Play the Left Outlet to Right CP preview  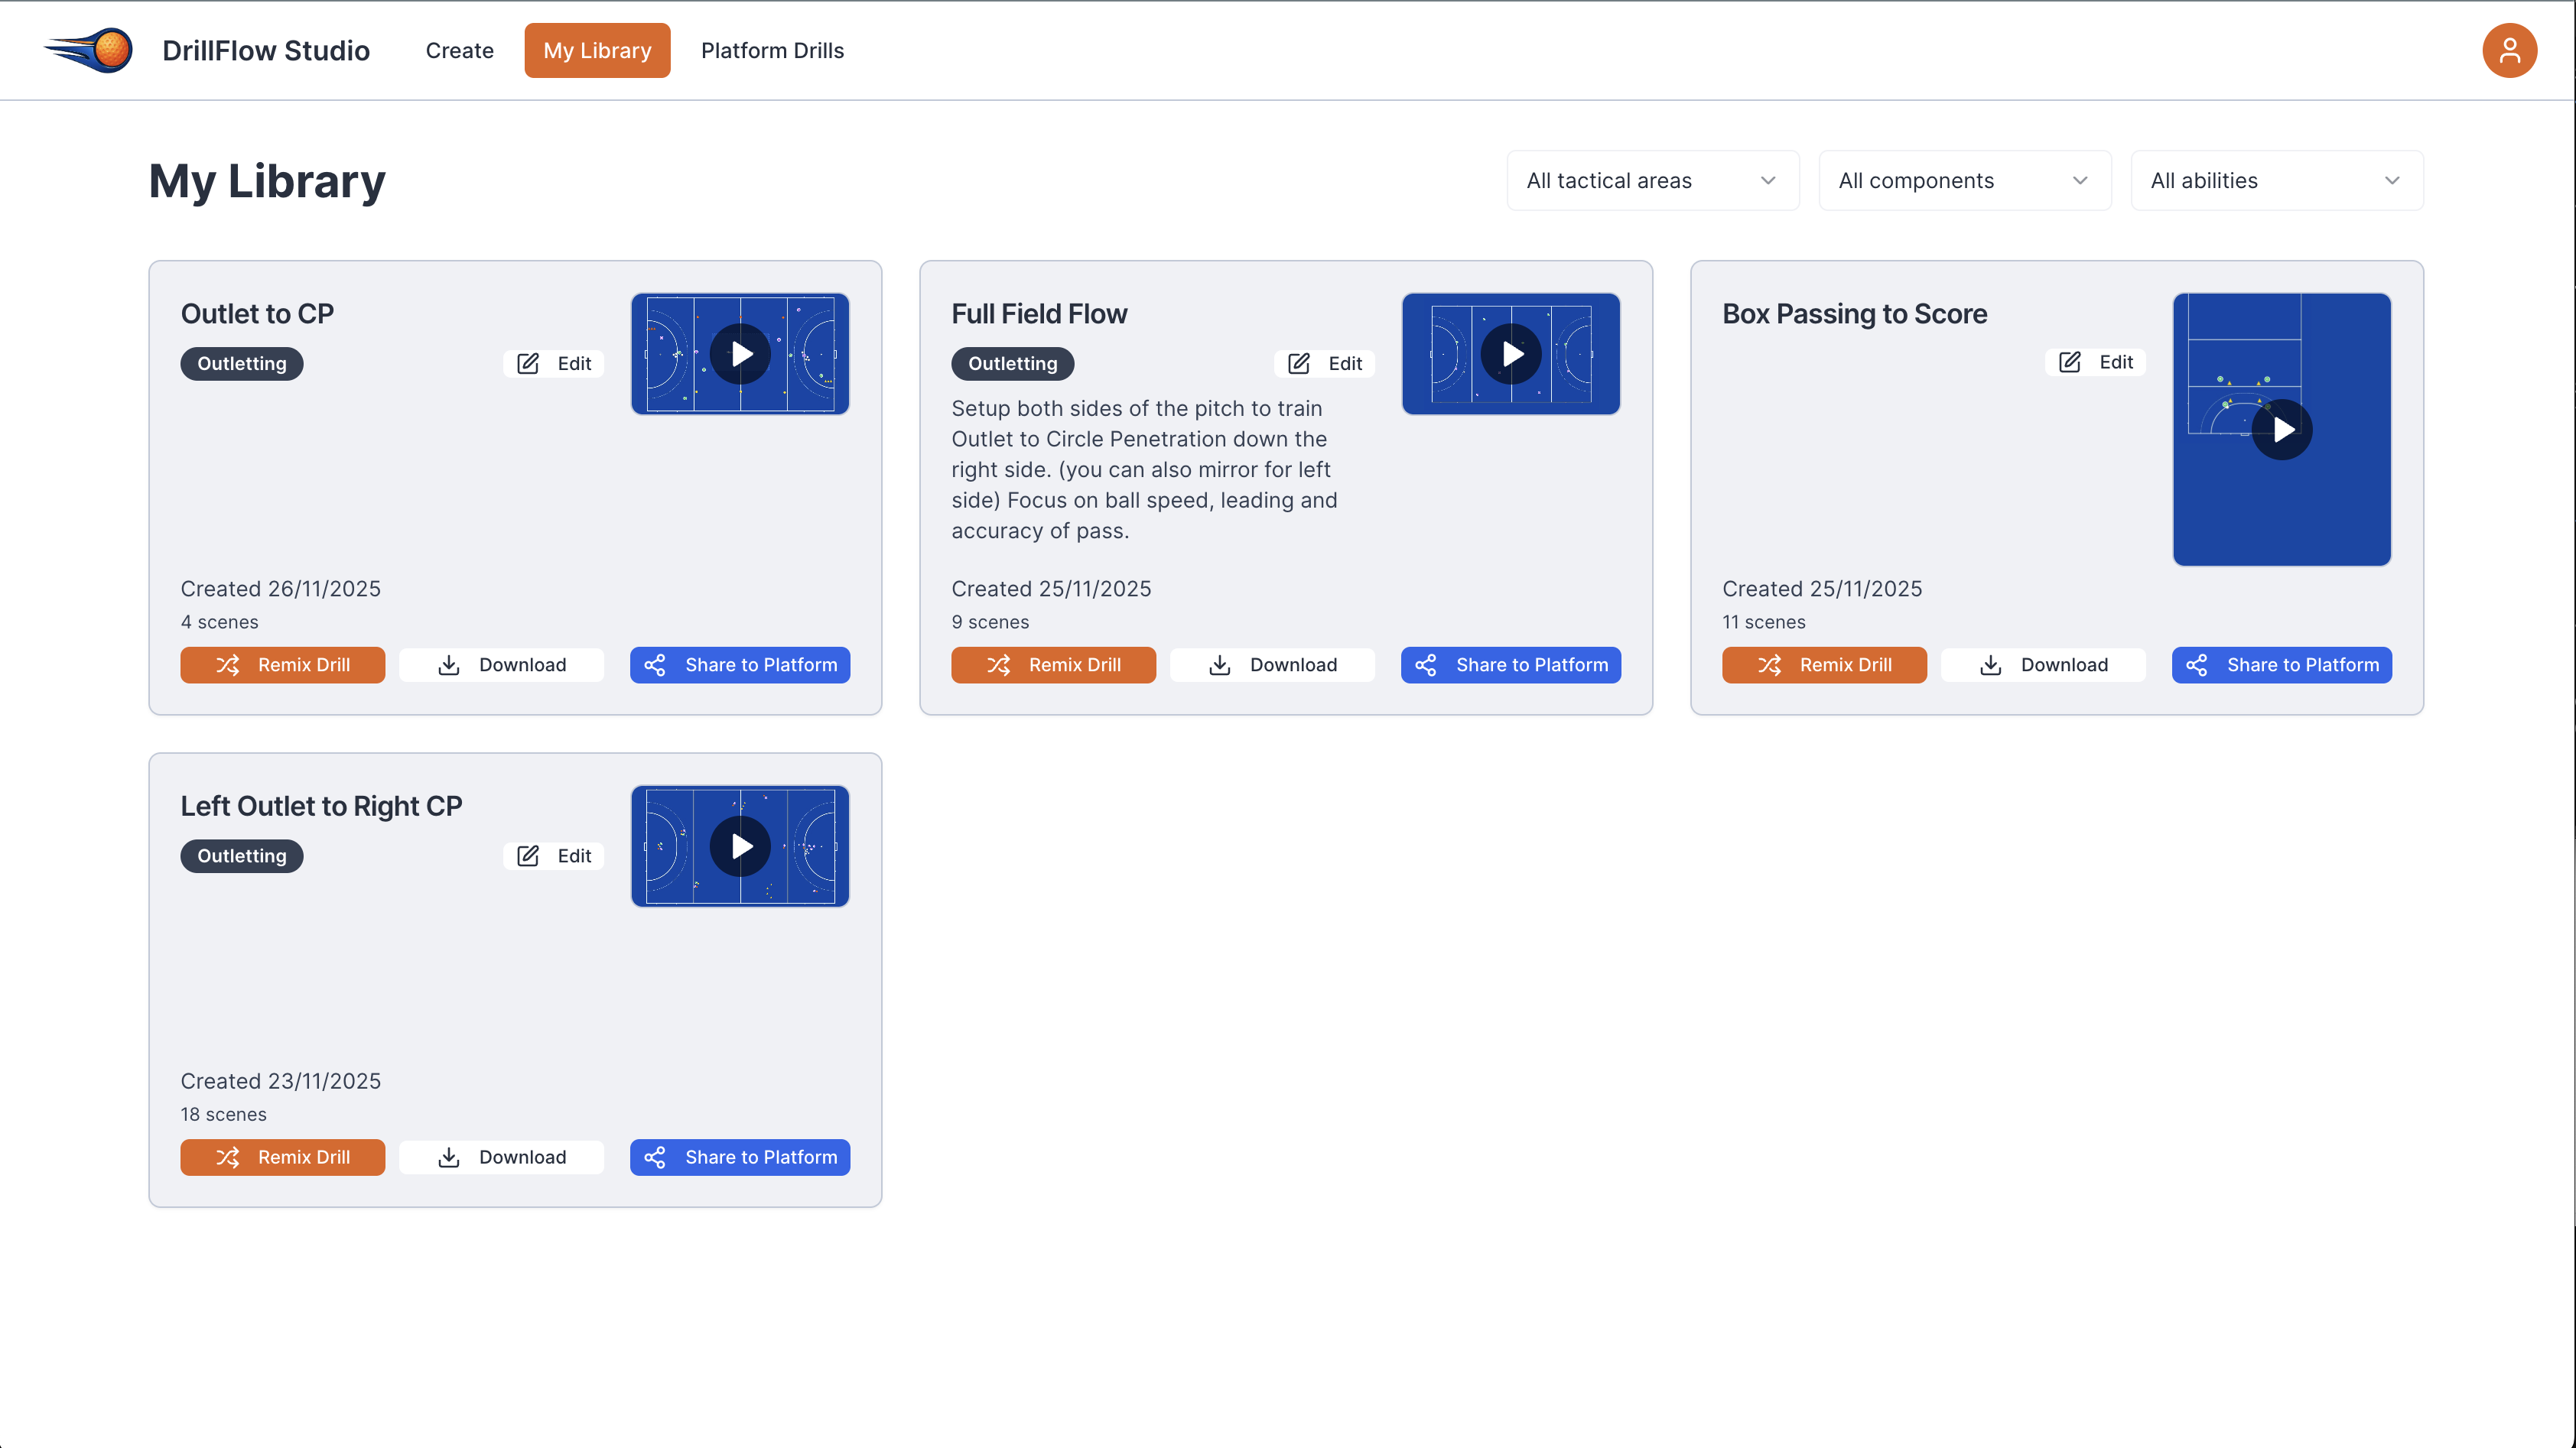(740, 846)
